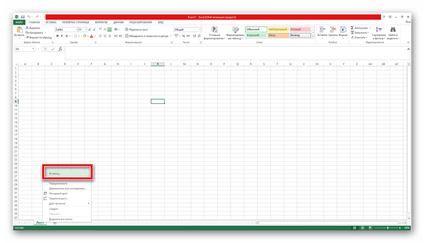Screen dimensions: 424x243
Task: Click the red font color A swatch
Action: point(91,36)
